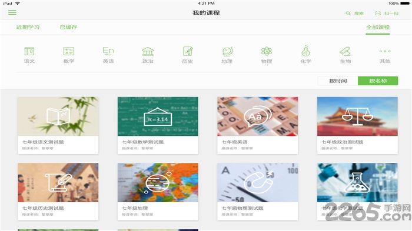Tap the search magnifier icon
412x231 pixels.
(x=348, y=13)
